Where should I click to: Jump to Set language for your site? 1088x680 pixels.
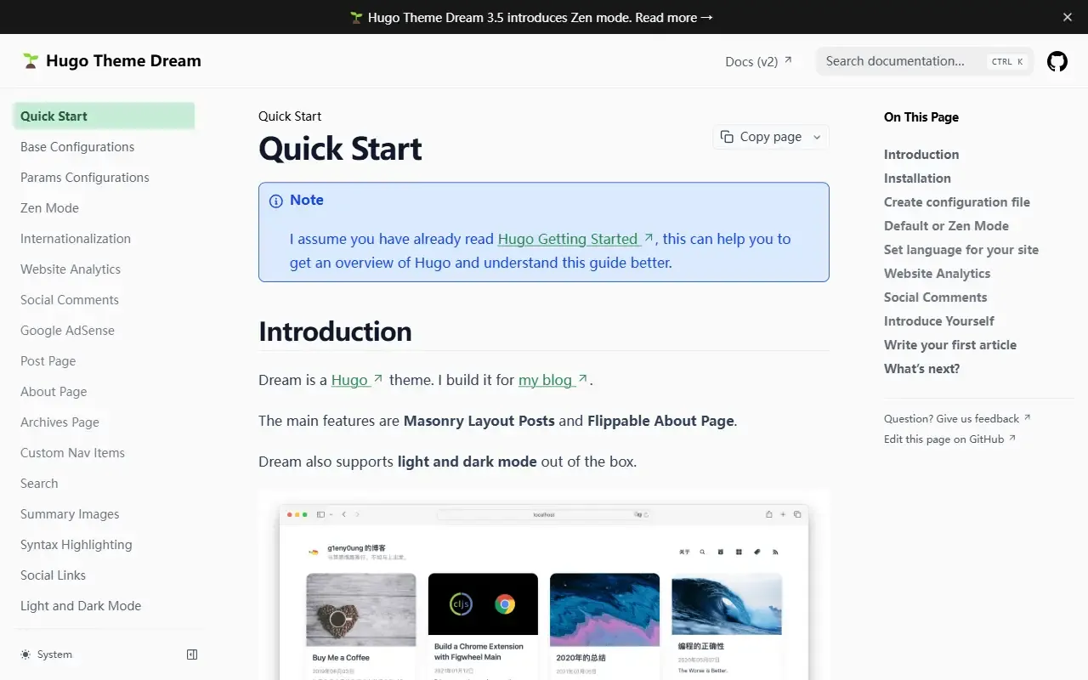[x=961, y=250]
